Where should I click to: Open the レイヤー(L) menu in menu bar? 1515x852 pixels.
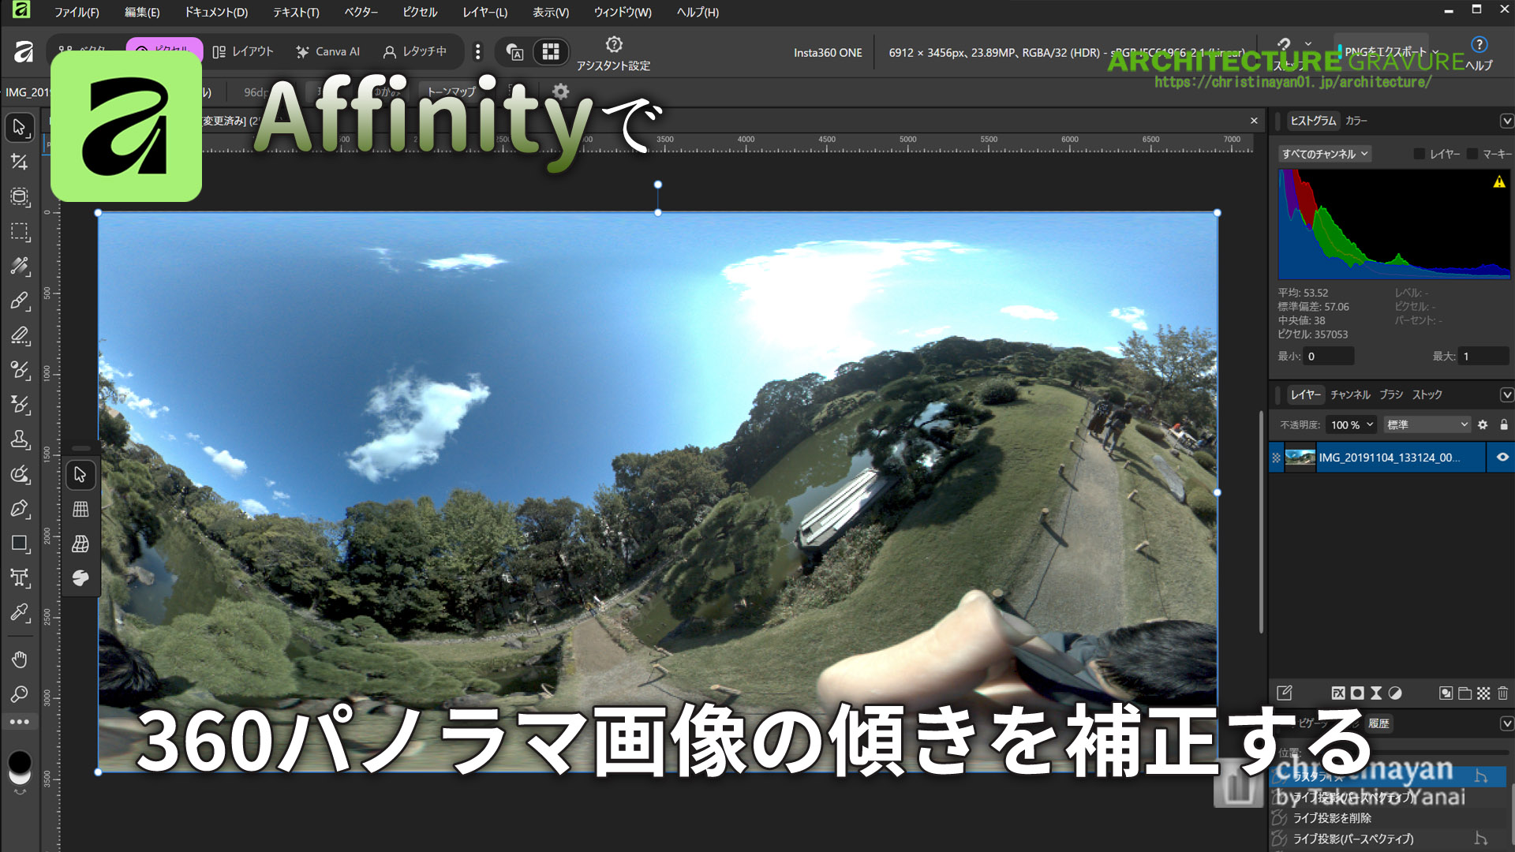point(484,12)
